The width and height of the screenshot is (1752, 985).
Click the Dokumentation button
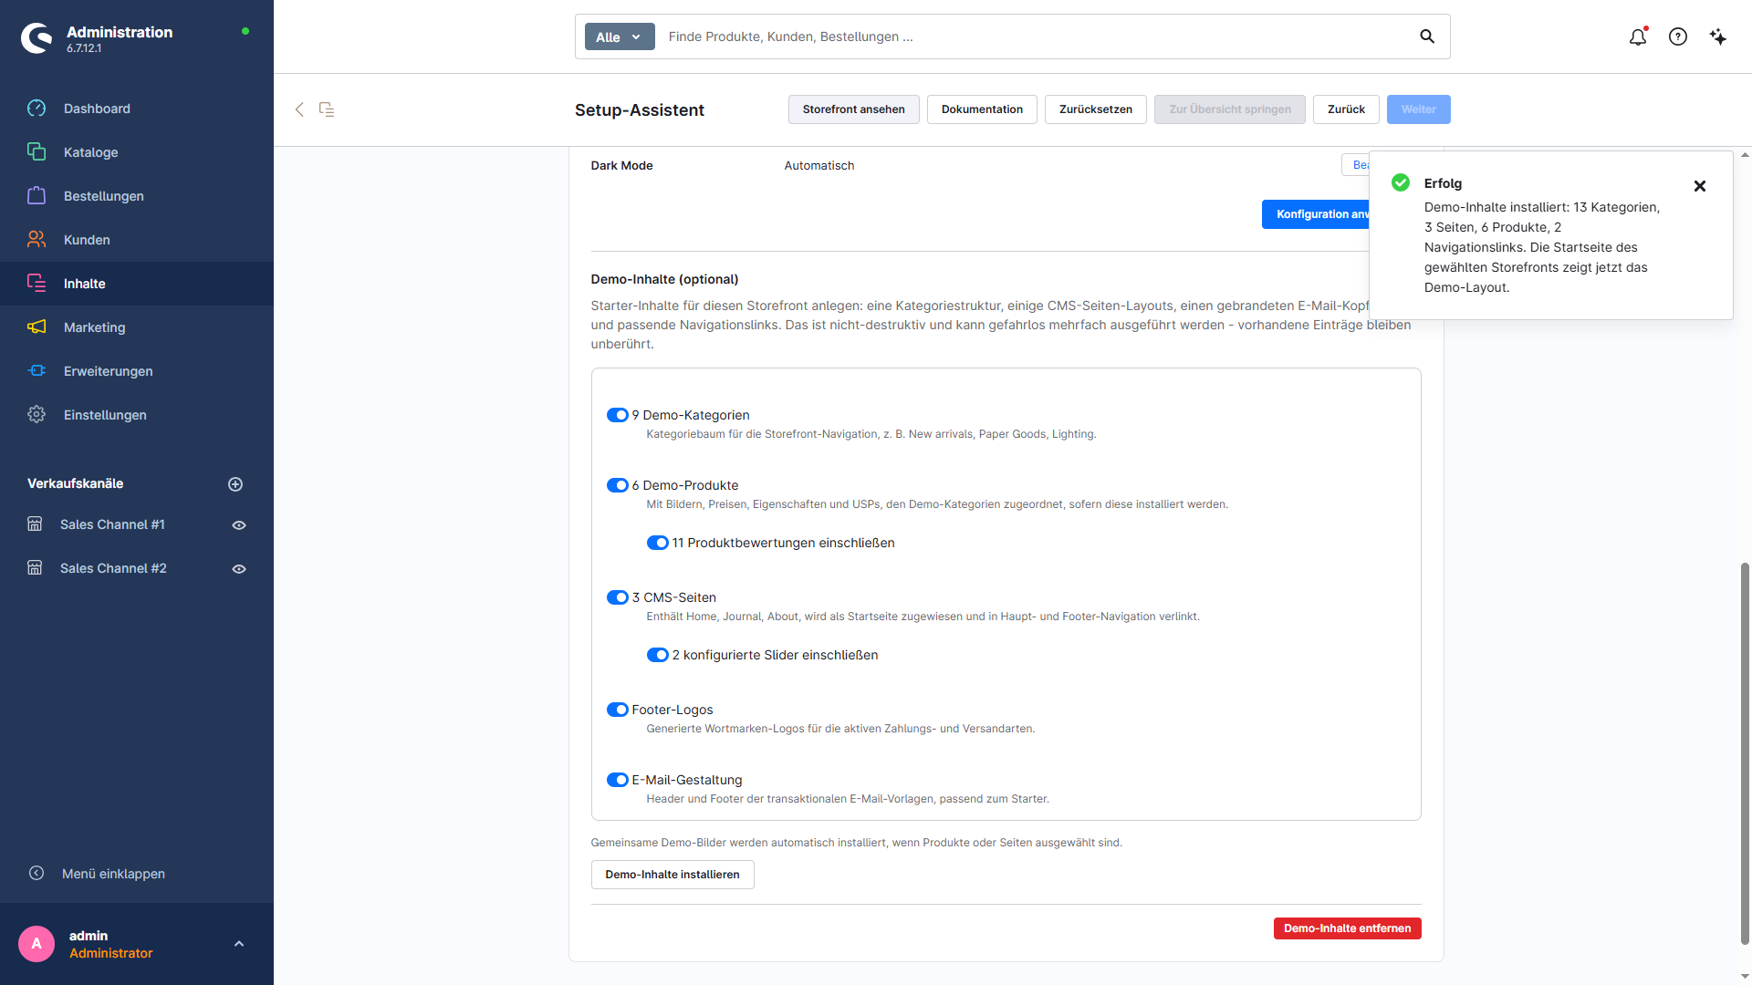coord(982,109)
